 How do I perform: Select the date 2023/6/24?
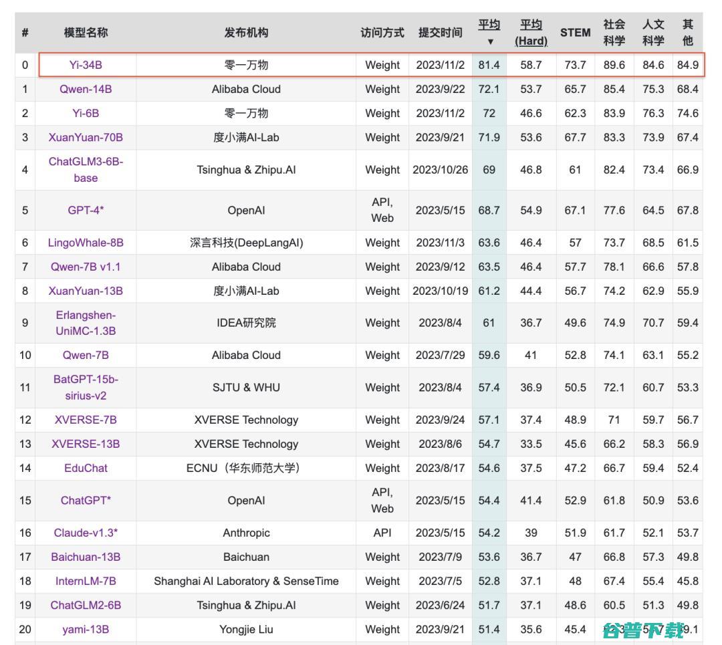coord(440,606)
